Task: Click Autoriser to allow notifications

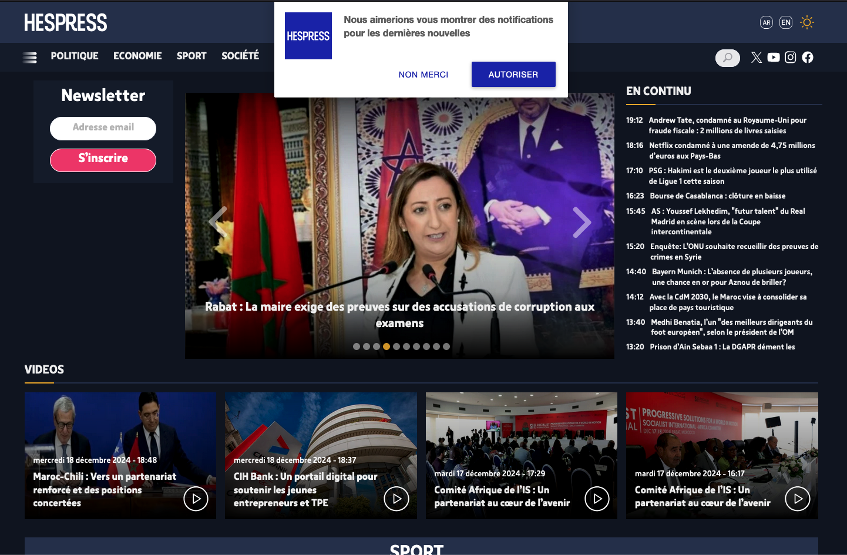Action: coord(513,75)
